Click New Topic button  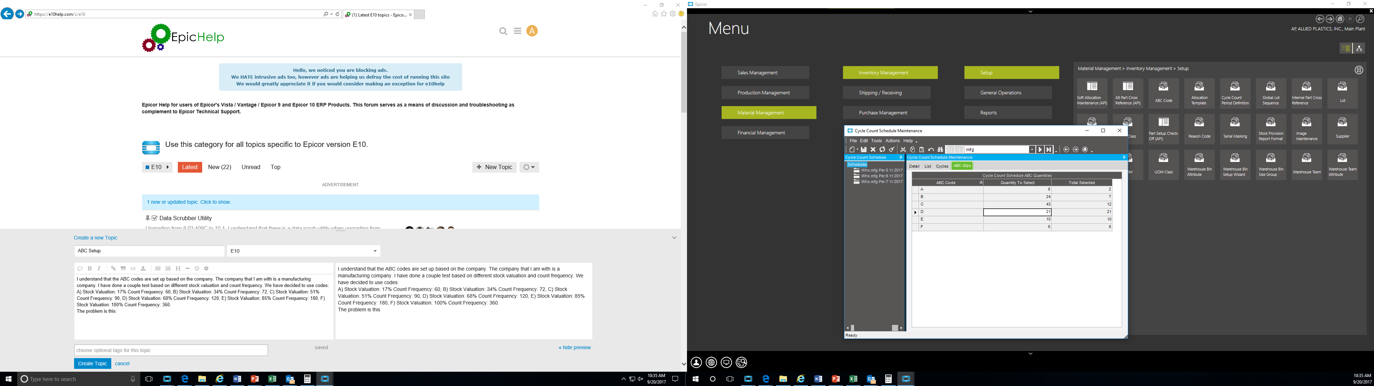click(x=494, y=167)
